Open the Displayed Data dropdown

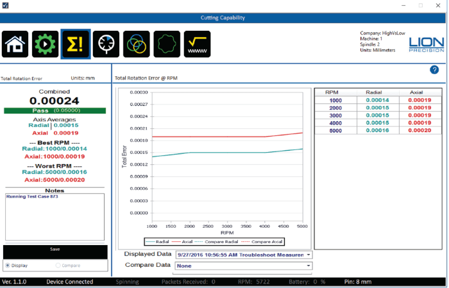[x=244, y=255]
